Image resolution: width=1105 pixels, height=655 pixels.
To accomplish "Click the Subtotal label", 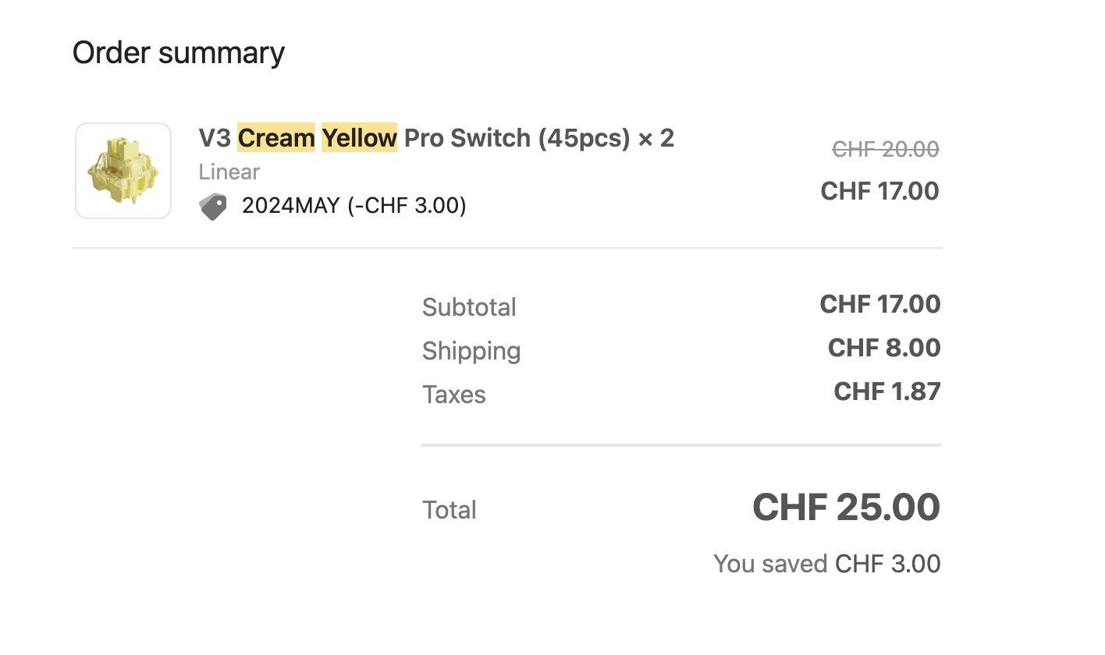I will point(469,307).
